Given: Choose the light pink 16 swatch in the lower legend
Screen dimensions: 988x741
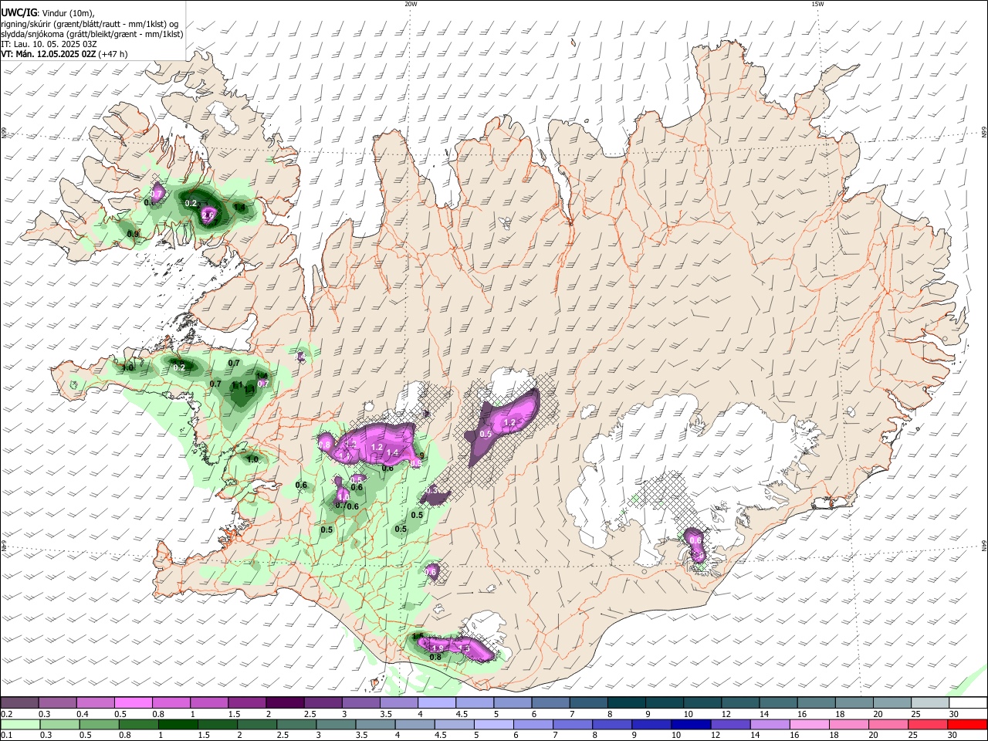Looking at the screenshot, I should pos(810,724).
